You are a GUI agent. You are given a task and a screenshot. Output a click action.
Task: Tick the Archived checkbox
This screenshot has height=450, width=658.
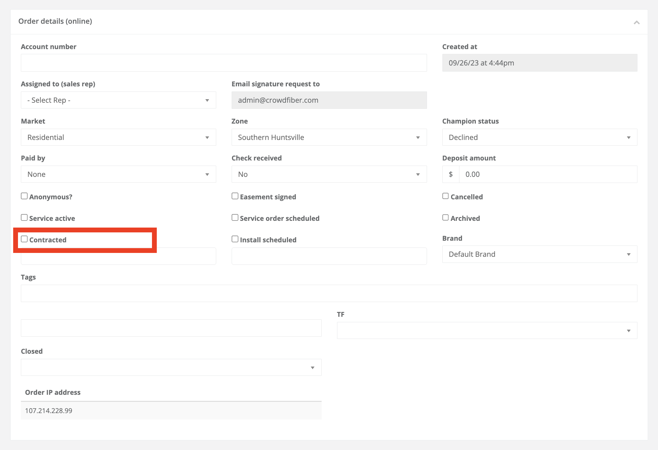pyautogui.click(x=446, y=218)
